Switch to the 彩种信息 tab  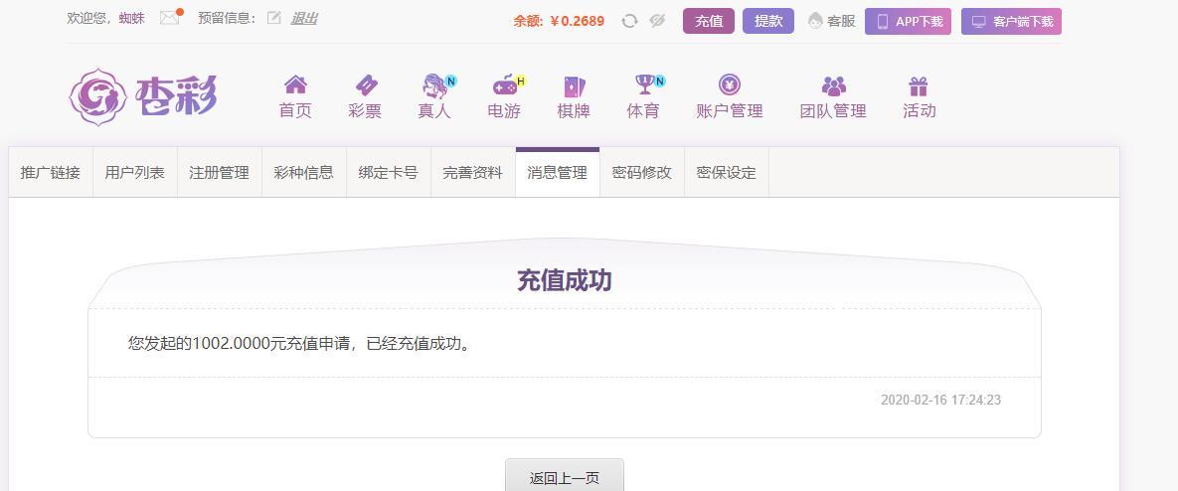tap(303, 173)
